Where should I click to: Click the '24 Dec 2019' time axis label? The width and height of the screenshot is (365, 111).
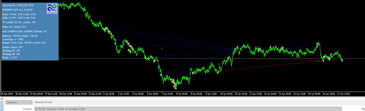tap(7, 94)
